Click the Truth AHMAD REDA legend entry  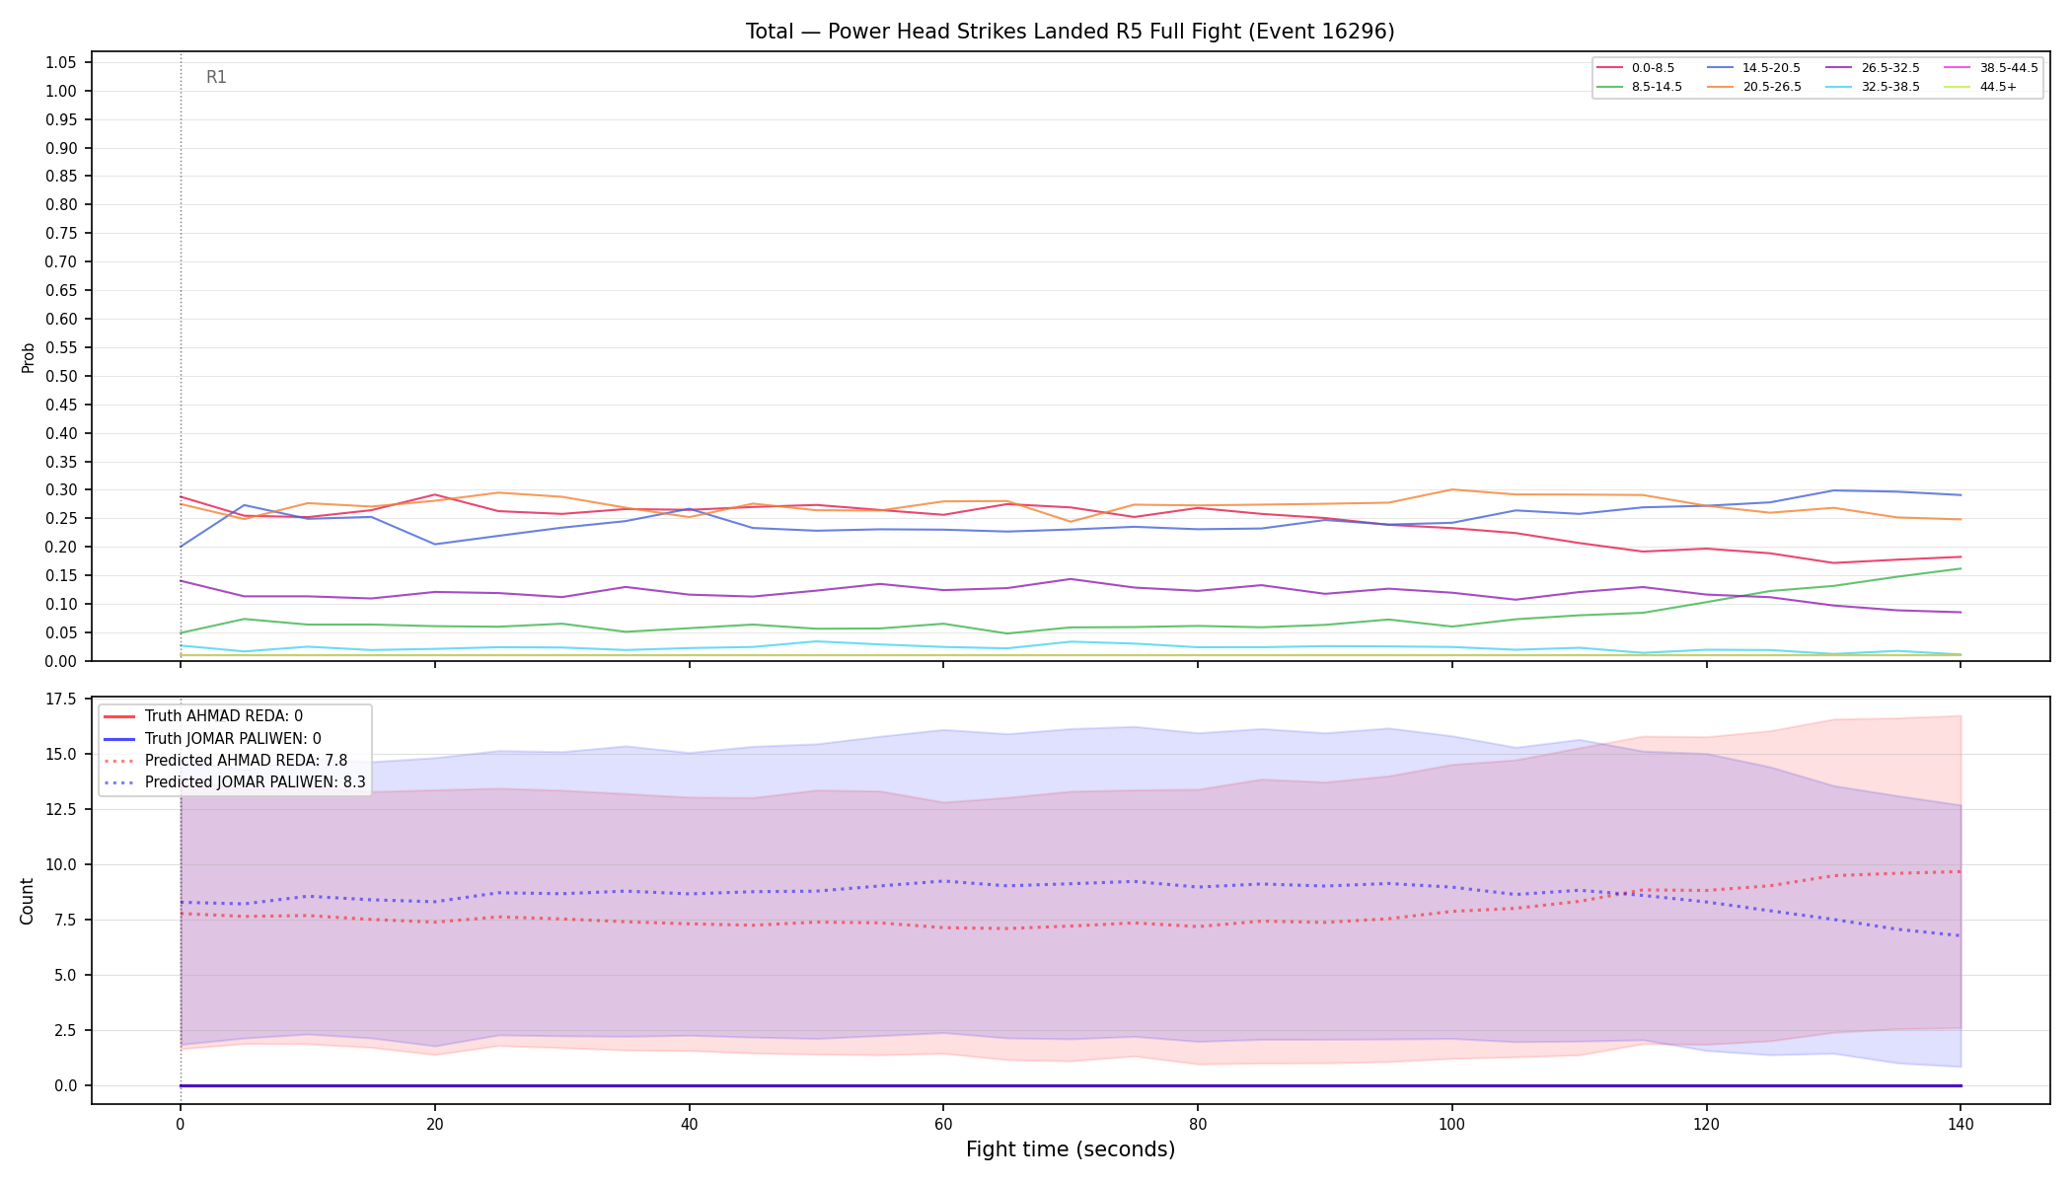click(203, 716)
